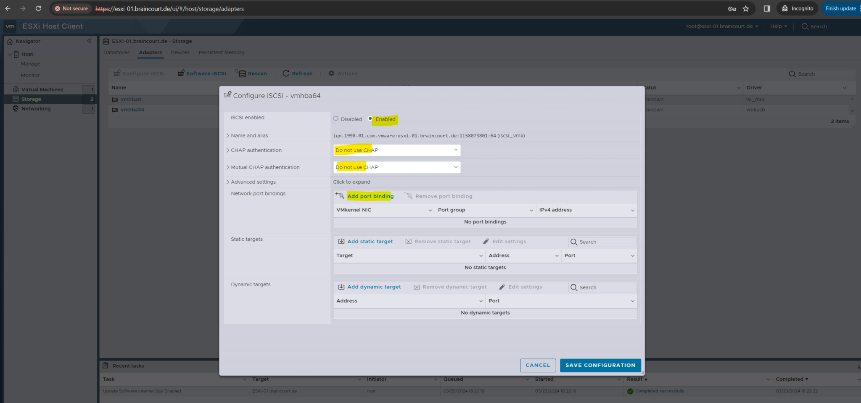Switch to the Adapters tab

(151, 53)
